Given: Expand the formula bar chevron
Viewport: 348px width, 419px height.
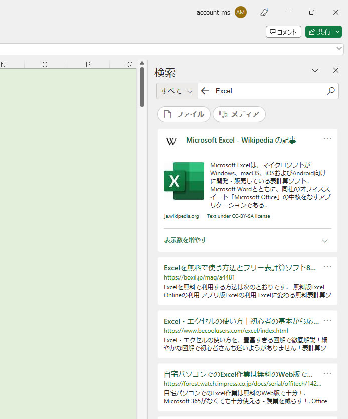Looking at the screenshot, I should click(339, 48).
